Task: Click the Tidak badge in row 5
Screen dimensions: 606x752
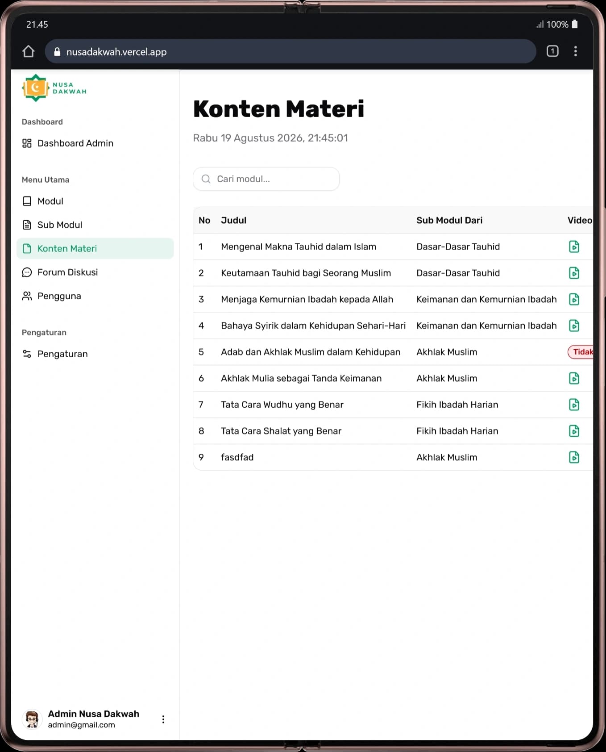Action: tap(581, 352)
